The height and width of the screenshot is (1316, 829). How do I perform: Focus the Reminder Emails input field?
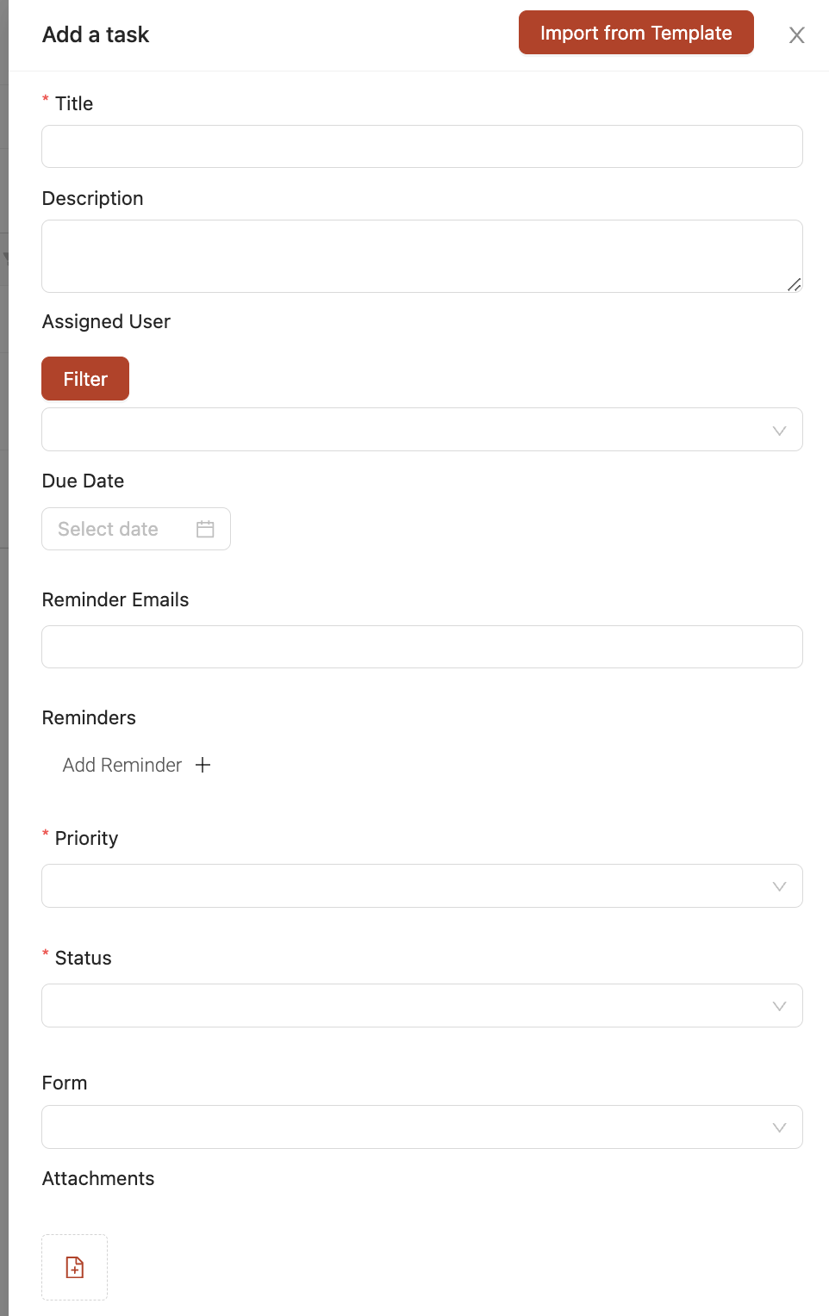click(x=422, y=647)
